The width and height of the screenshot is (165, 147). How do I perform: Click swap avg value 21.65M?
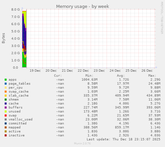(x=123, y=115)
